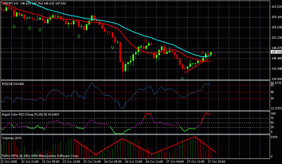Click the 23 Oct 21:00 time label
Screen dimensions: 282x164
pyautogui.click(x=92, y=161)
